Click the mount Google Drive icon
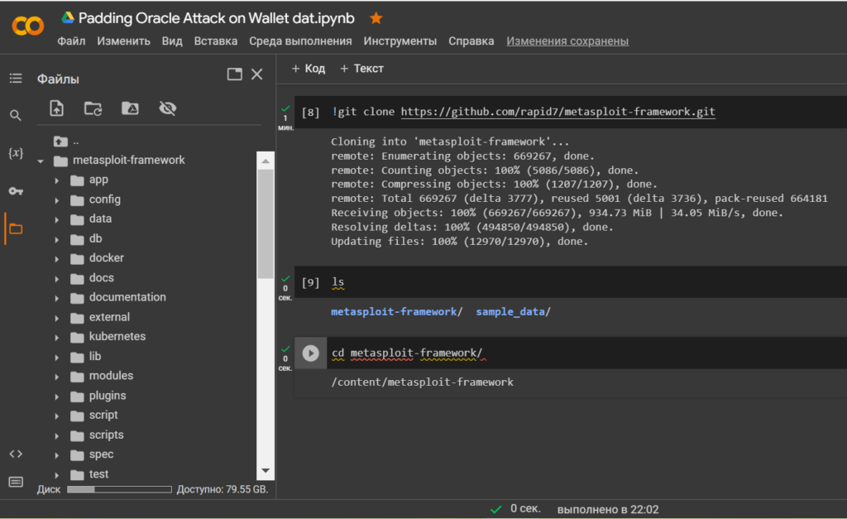847x519 pixels. (130, 108)
